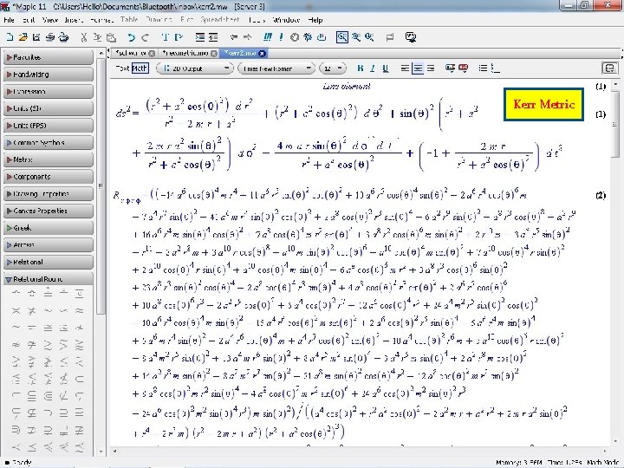Save the current worksheet
The image size is (624, 468).
(x=36, y=37)
